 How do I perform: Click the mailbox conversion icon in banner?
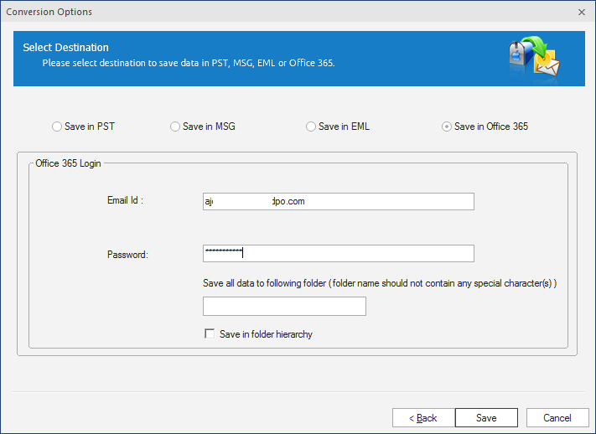coord(534,57)
